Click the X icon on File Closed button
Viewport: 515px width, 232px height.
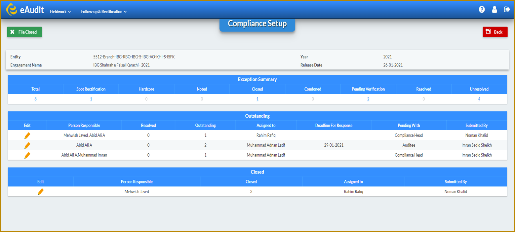pyautogui.click(x=12, y=32)
